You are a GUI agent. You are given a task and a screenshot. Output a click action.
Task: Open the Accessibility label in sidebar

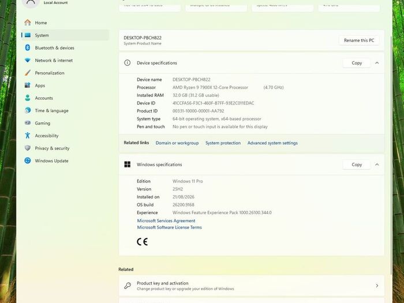(x=47, y=136)
